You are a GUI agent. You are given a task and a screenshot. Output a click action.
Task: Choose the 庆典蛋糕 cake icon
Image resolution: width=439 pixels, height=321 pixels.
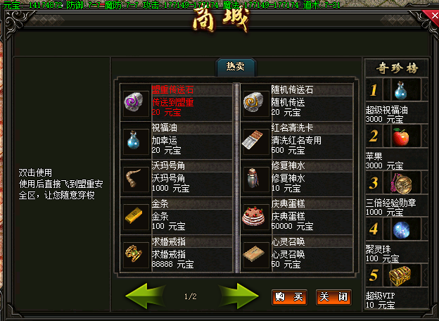pyautogui.click(x=253, y=216)
